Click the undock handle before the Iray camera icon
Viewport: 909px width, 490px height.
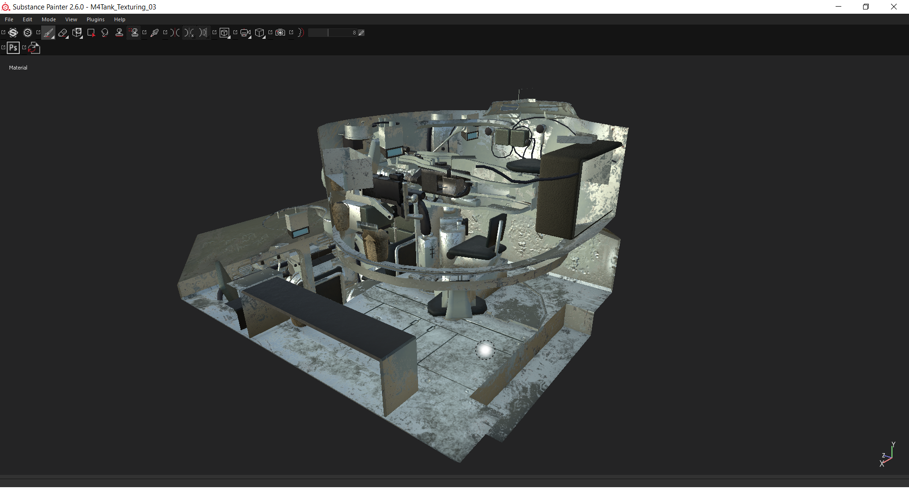tap(270, 32)
